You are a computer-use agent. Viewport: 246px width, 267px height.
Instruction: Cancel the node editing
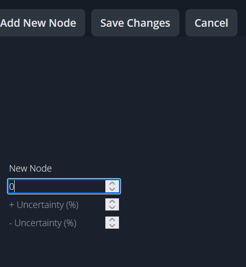click(x=211, y=23)
